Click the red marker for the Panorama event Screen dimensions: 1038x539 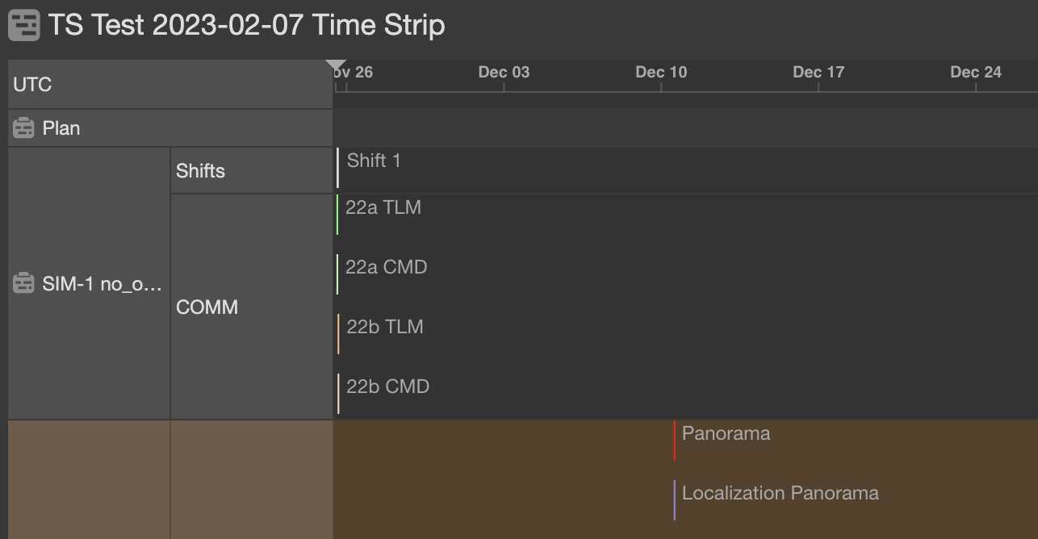[x=676, y=441]
